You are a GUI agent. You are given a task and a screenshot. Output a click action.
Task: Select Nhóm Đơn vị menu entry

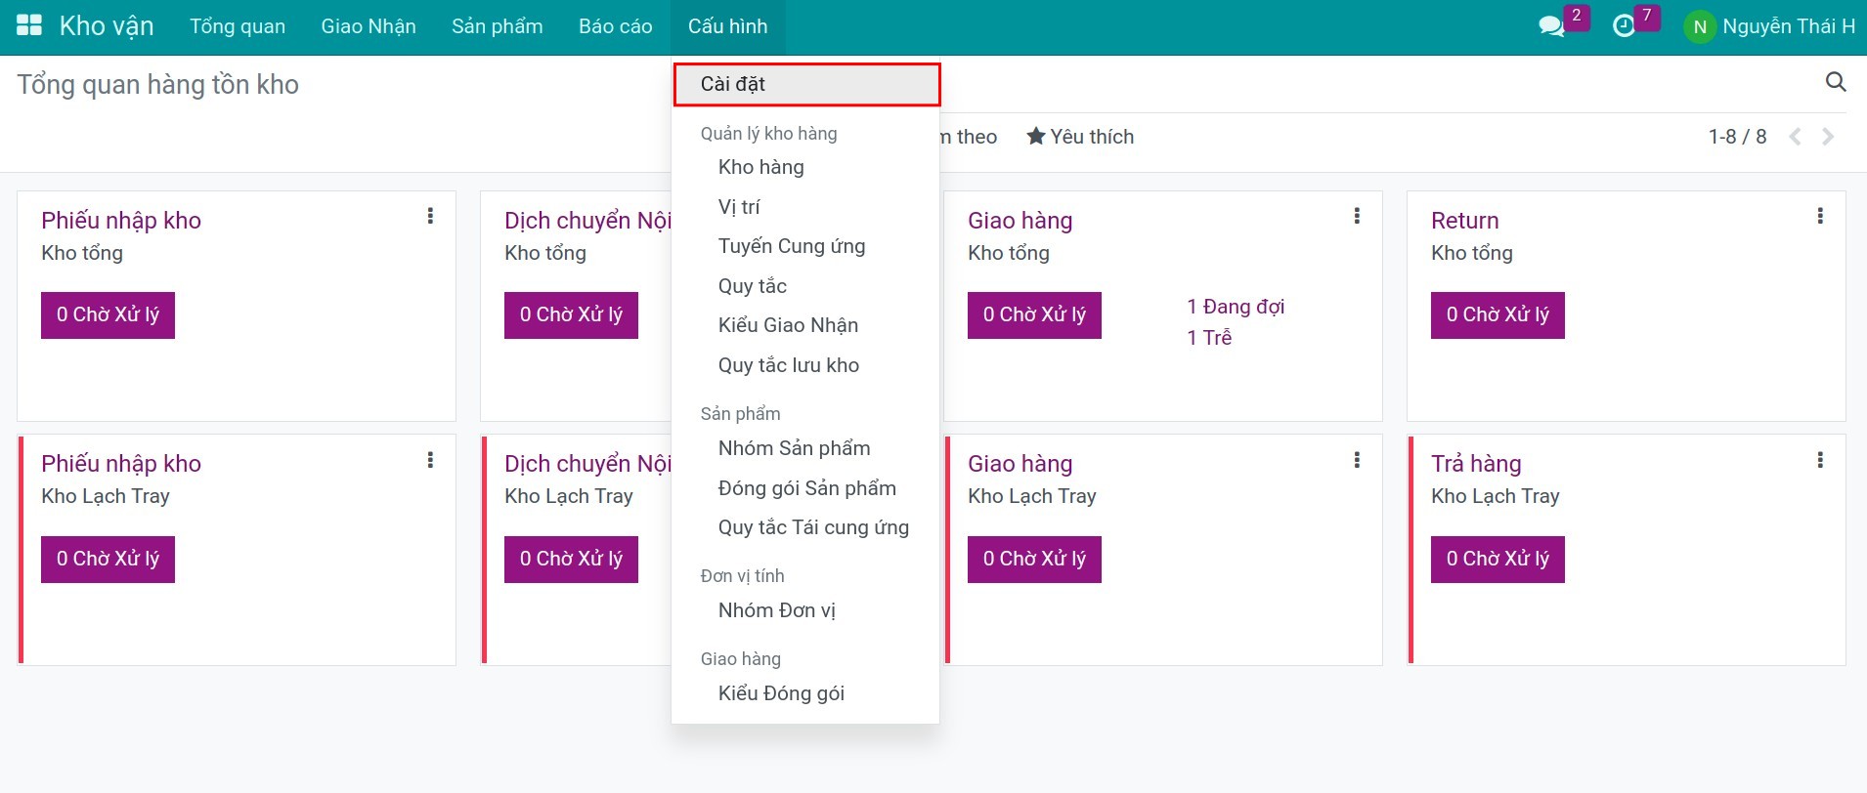805,610
